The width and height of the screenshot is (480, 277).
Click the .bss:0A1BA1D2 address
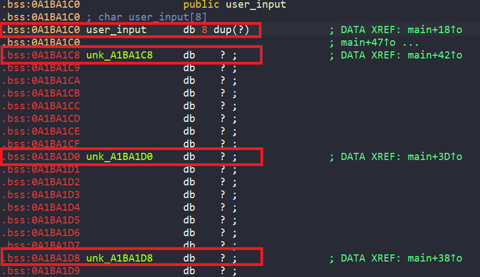click(x=41, y=182)
